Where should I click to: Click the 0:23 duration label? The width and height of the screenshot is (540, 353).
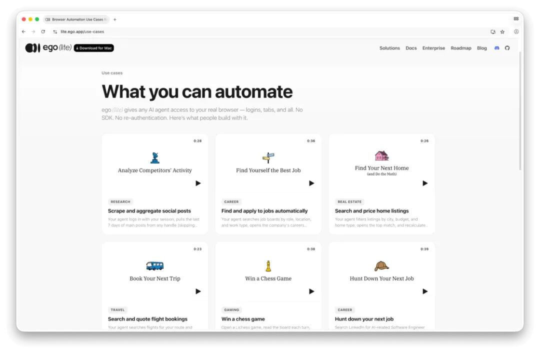point(197,249)
